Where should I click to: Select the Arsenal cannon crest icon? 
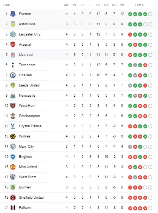point(13,45)
